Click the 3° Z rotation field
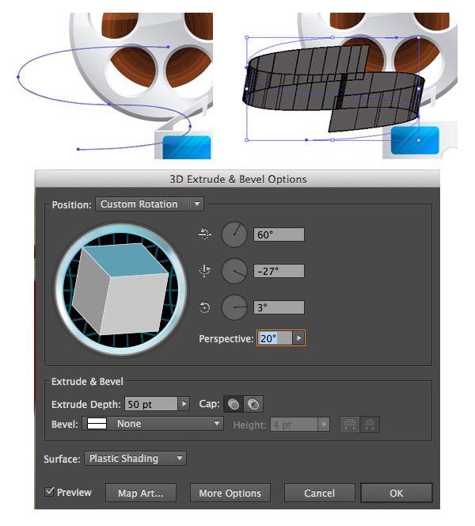This screenshot has height=526, width=475. pos(279,307)
